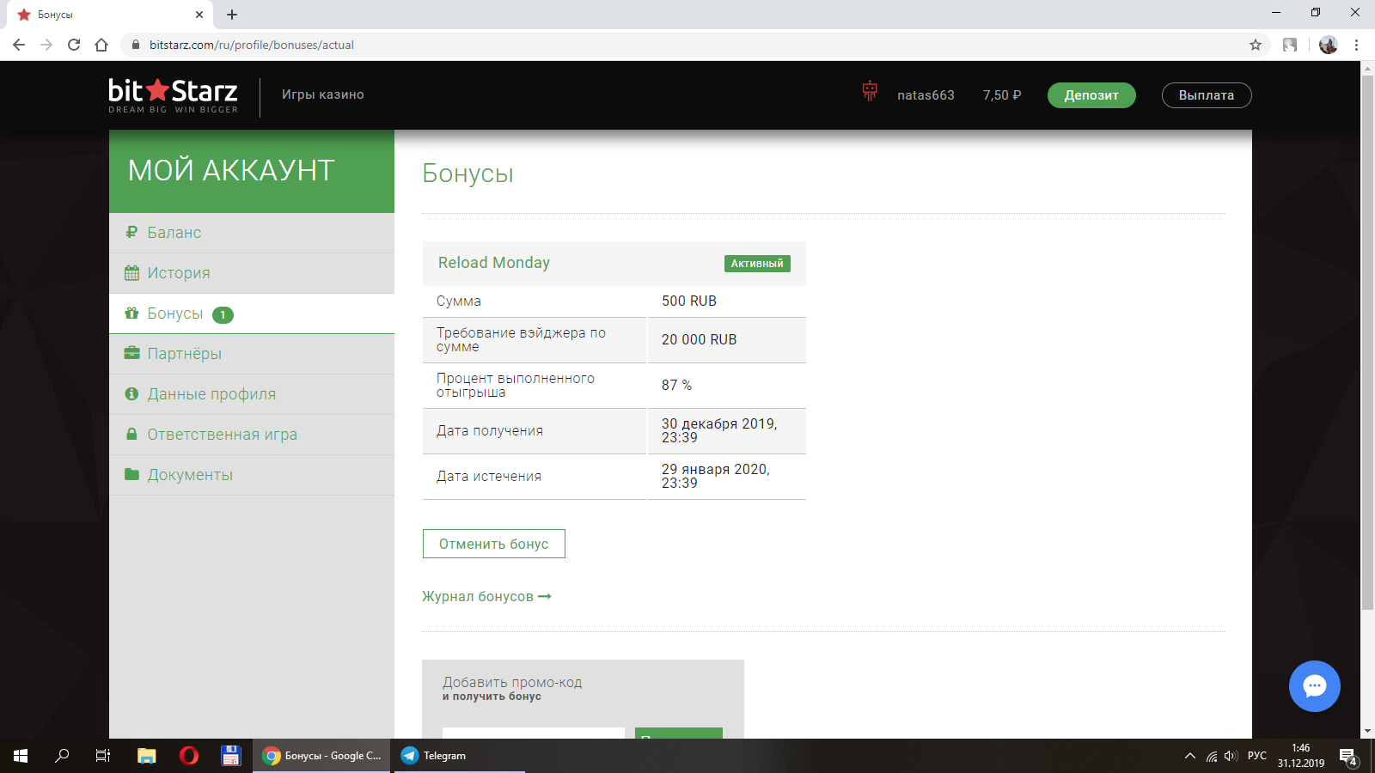Click the browser extension icon

click(x=1290, y=45)
